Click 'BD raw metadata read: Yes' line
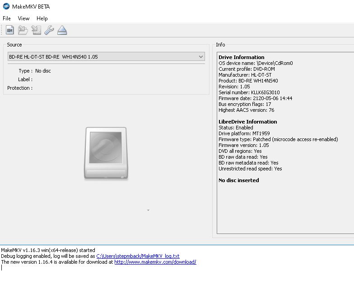 coord(248,163)
